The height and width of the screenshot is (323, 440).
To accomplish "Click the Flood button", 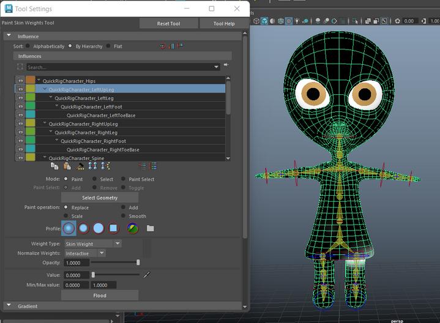I will click(99, 295).
